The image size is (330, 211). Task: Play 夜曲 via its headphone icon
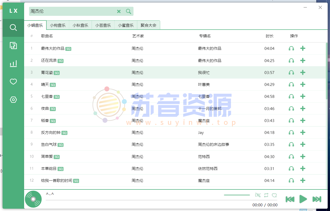291,108
